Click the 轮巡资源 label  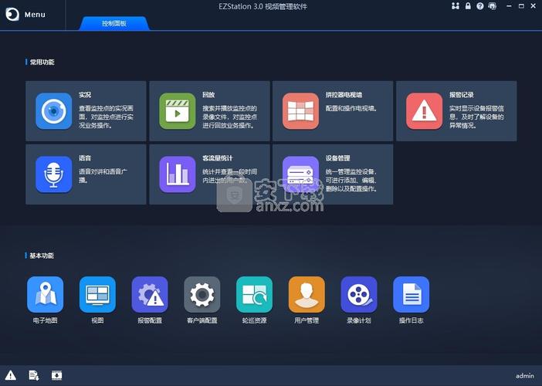point(255,320)
